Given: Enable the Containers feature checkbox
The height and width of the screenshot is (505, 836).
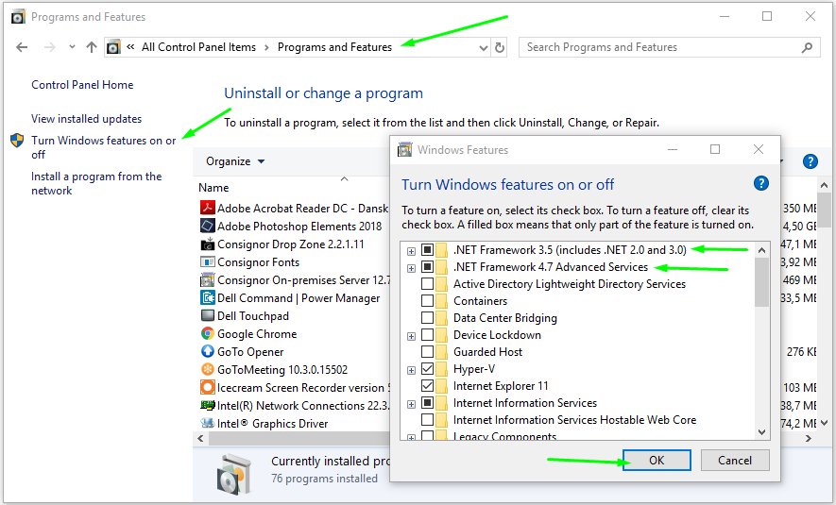Looking at the screenshot, I should [428, 301].
